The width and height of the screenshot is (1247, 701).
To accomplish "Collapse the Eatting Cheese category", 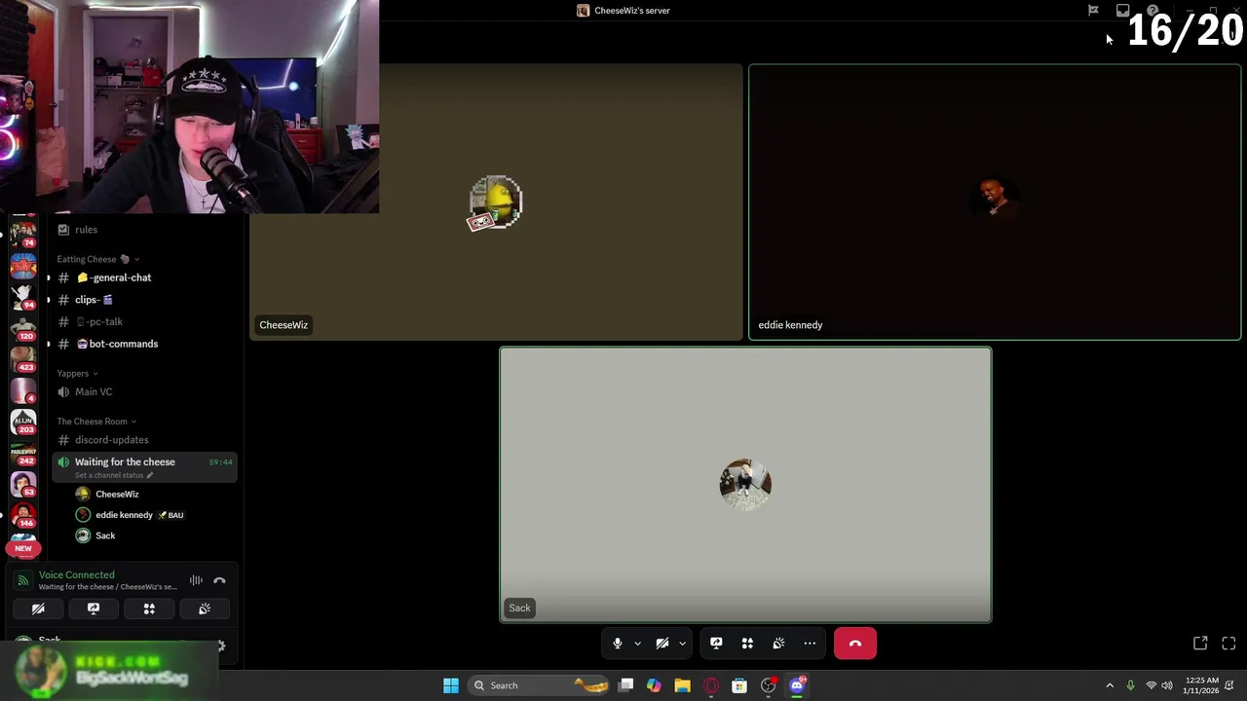I will click(97, 259).
